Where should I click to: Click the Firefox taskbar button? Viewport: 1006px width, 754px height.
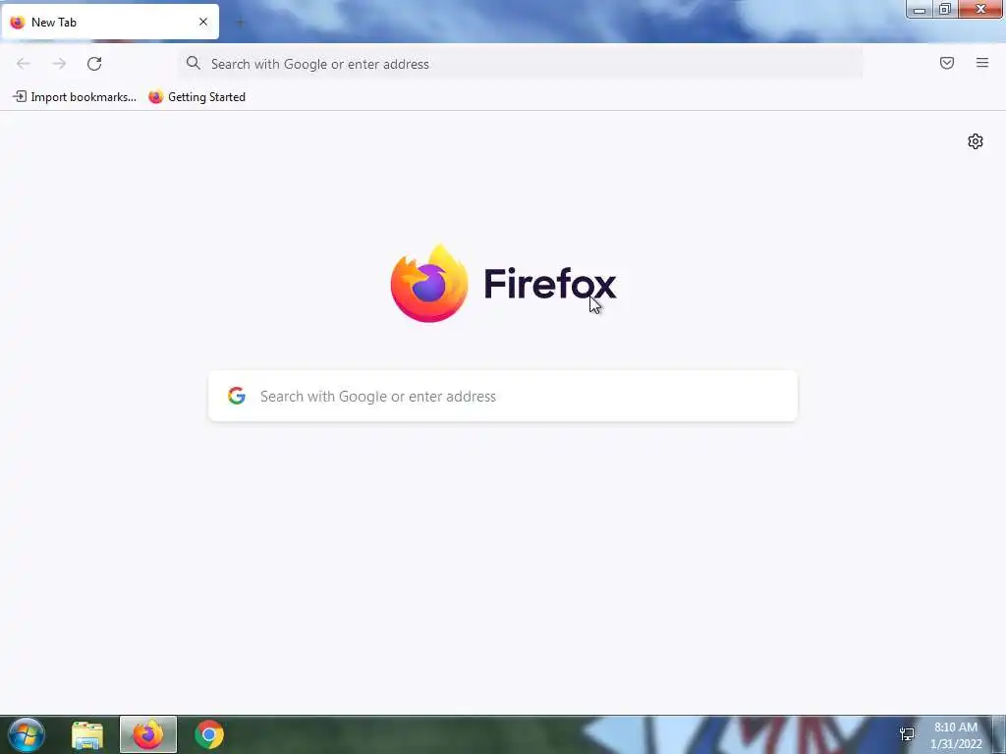pos(148,734)
